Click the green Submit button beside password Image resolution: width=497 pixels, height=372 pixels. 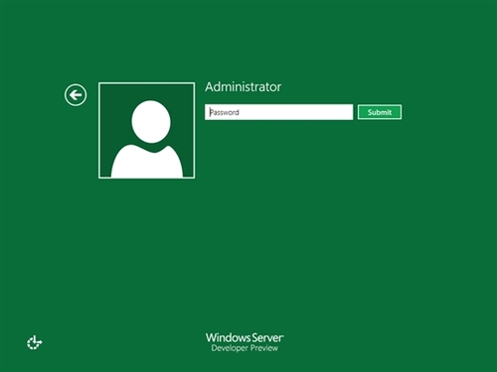pyautogui.click(x=380, y=112)
